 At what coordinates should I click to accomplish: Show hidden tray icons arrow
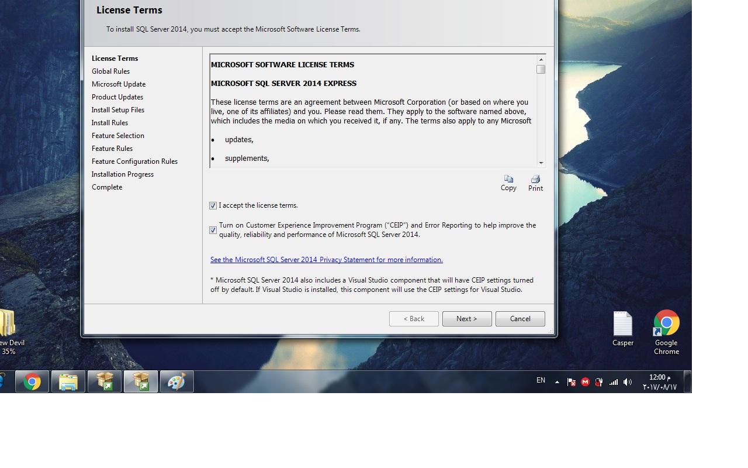point(557,382)
